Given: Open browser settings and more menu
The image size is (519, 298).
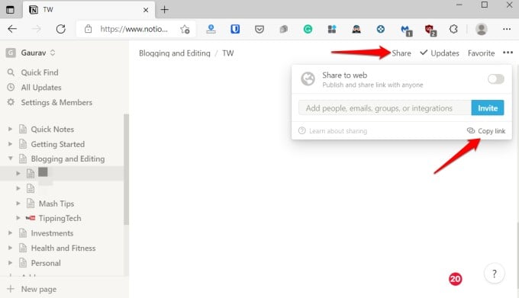Looking at the screenshot, I should coord(507,29).
